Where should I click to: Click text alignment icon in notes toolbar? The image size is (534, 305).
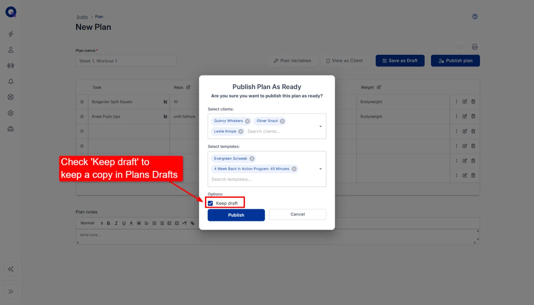point(147,223)
